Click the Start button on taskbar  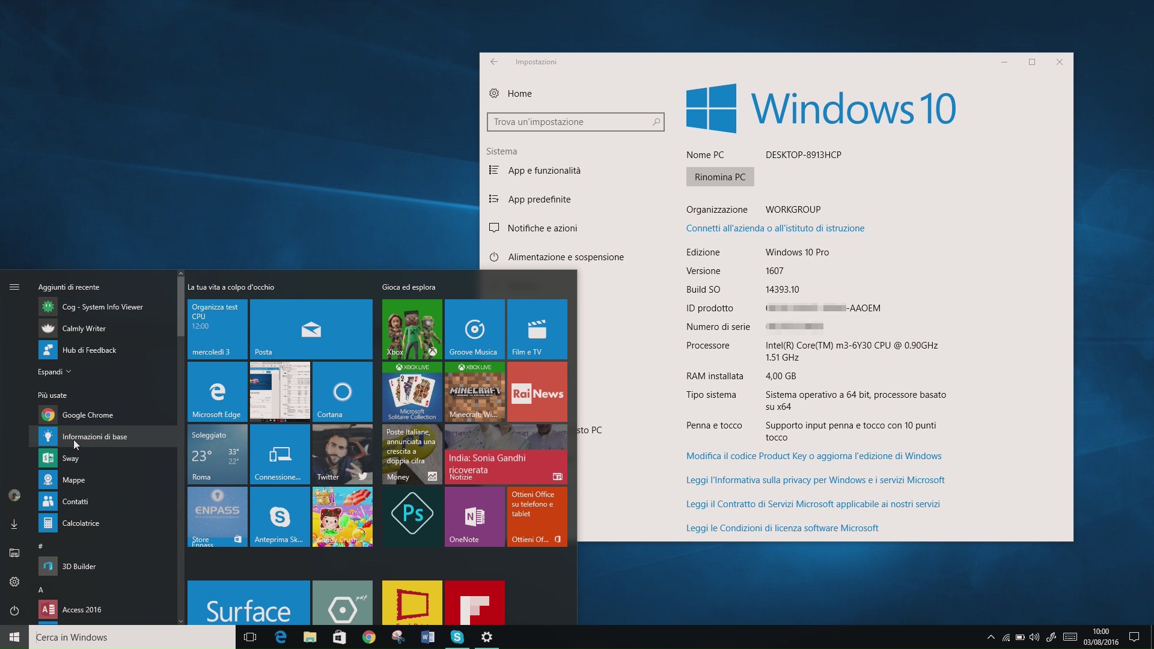pos(14,637)
